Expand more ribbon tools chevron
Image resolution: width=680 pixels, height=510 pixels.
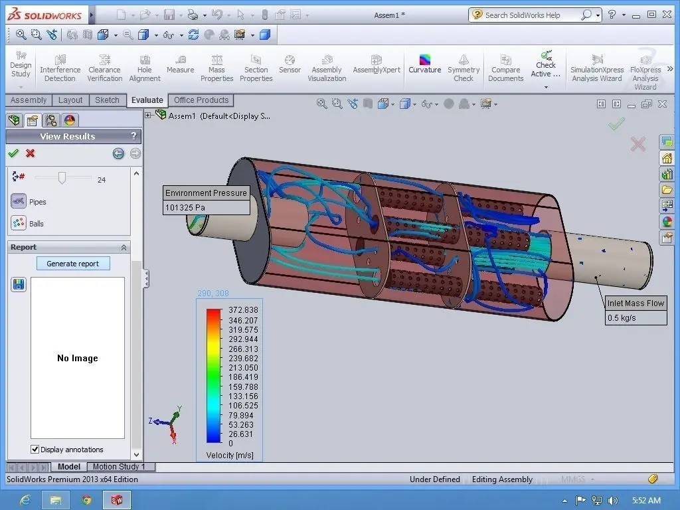tap(670, 69)
